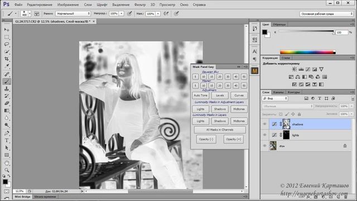Viewport: 357px width, 201px height.
Task: Select the Healing Brush tool
Action: point(7,74)
